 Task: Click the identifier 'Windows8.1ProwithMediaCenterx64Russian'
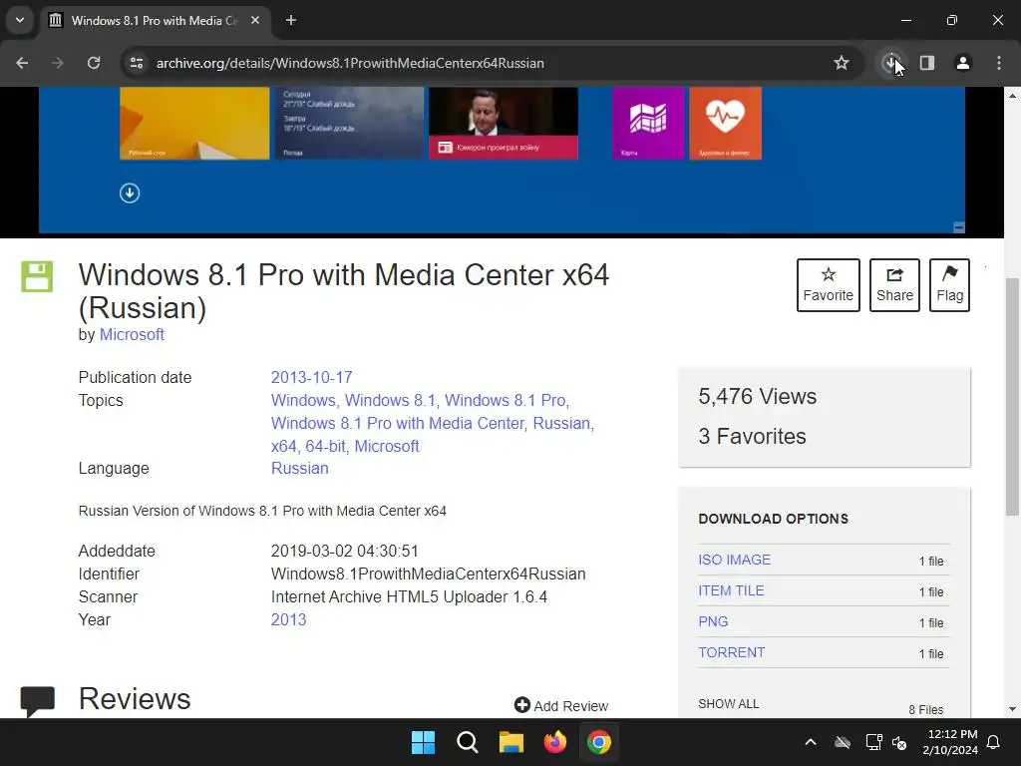(x=429, y=574)
